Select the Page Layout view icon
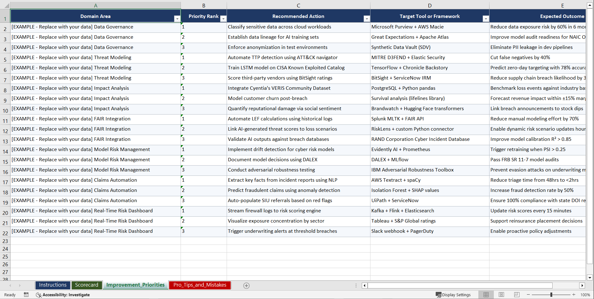594x299 pixels. [x=501, y=295]
